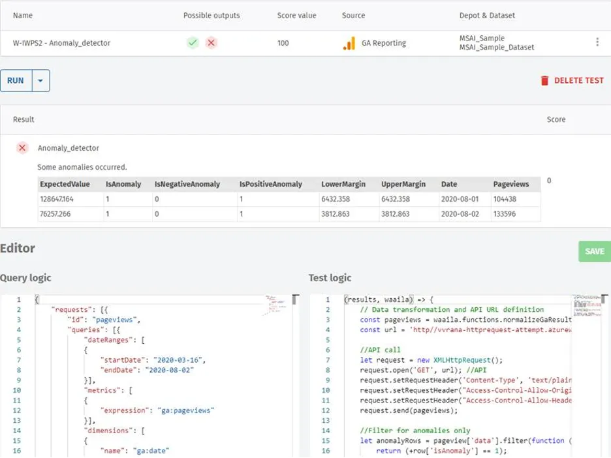This screenshot has width=611, height=458.
Task: Click the 'request.send(pageviews);' line
Action: pos(409,410)
